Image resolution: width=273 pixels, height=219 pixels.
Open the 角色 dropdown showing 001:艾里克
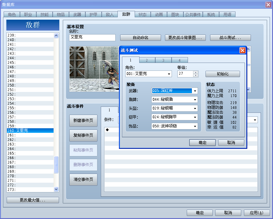click(x=149, y=74)
